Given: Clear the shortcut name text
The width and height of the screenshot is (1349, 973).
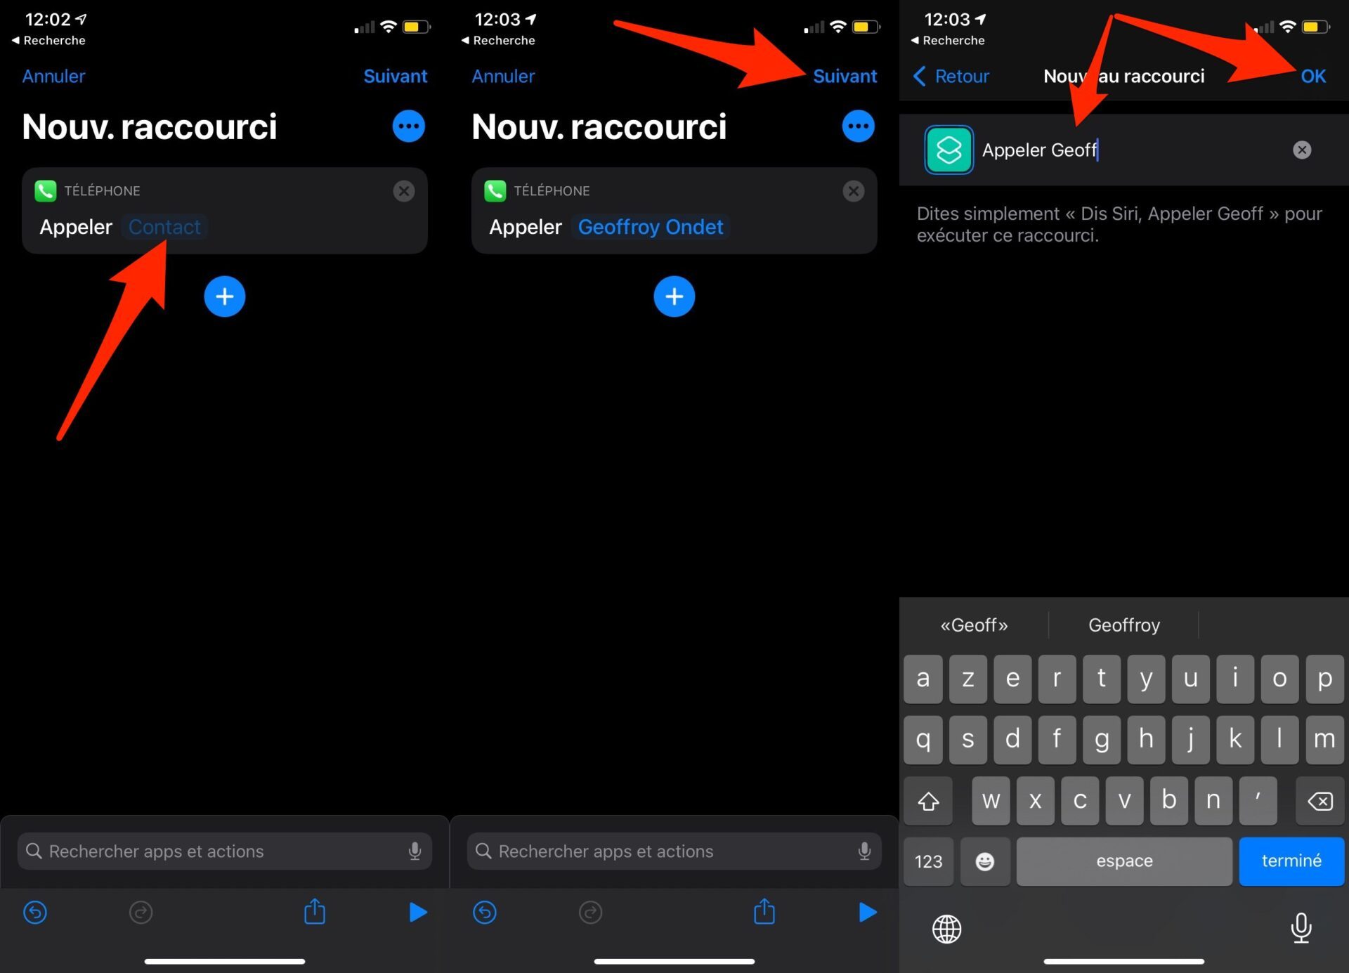Looking at the screenshot, I should [x=1302, y=150].
